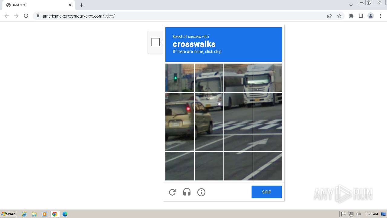Open the network status tray icon
The image size is (387, 218).
point(351,214)
